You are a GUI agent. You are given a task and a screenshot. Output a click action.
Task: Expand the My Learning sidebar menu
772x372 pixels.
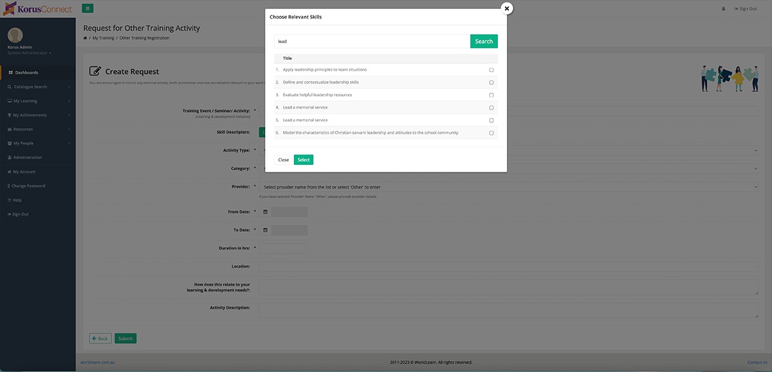tap(37, 101)
